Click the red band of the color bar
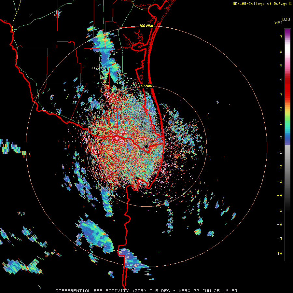This screenshot has width=293, height=293. click(x=287, y=88)
